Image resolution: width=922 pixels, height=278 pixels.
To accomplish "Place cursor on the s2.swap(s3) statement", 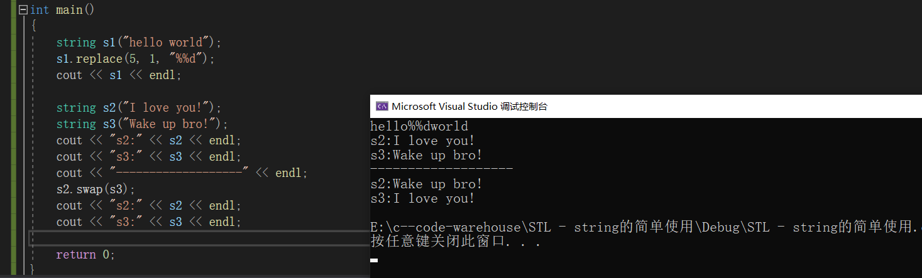I will click(x=96, y=190).
